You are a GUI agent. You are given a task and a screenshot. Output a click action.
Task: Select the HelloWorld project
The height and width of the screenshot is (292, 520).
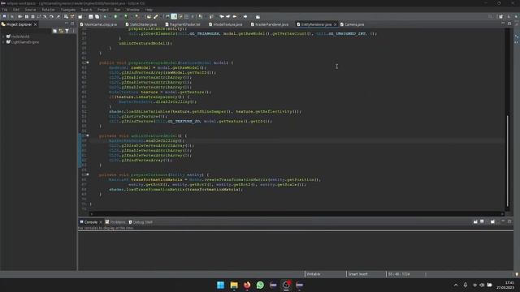pyautogui.click(x=20, y=36)
